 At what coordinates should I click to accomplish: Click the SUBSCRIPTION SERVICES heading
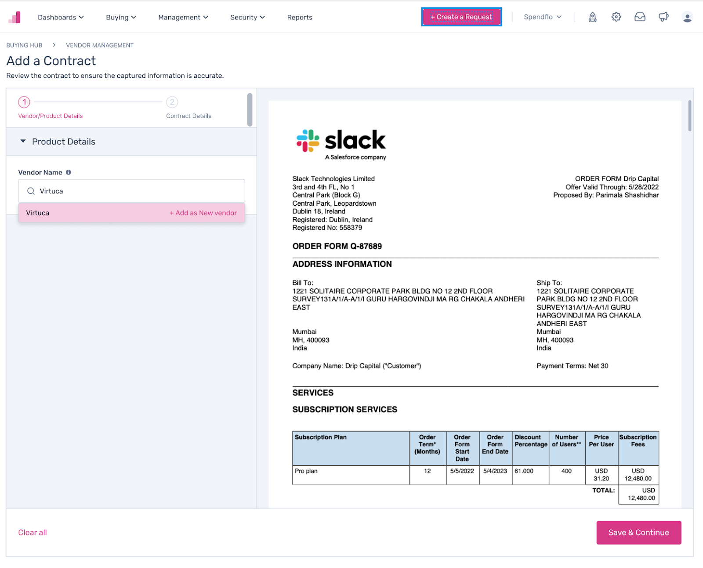click(345, 409)
